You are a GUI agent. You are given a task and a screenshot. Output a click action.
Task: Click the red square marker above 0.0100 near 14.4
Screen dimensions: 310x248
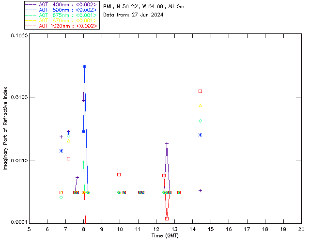point(200,92)
